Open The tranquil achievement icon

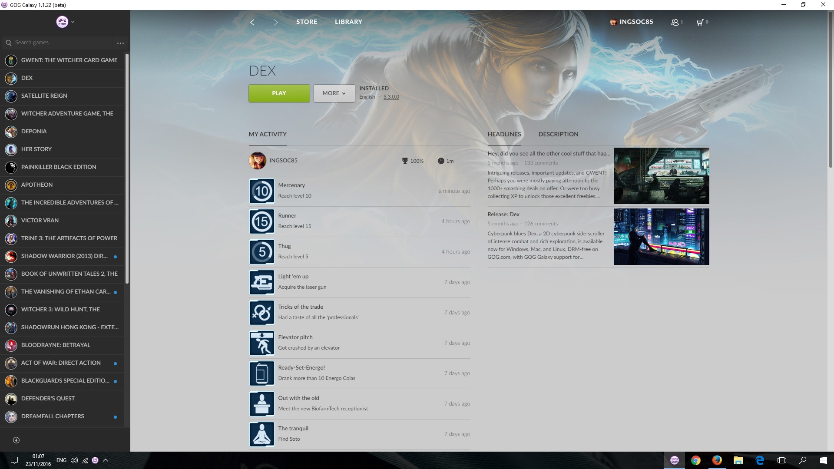[x=261, y=434]
